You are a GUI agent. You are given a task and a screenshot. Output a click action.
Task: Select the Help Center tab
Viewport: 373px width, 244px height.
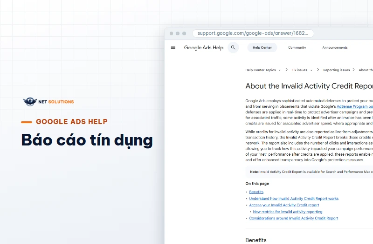(x=262, y=47)
